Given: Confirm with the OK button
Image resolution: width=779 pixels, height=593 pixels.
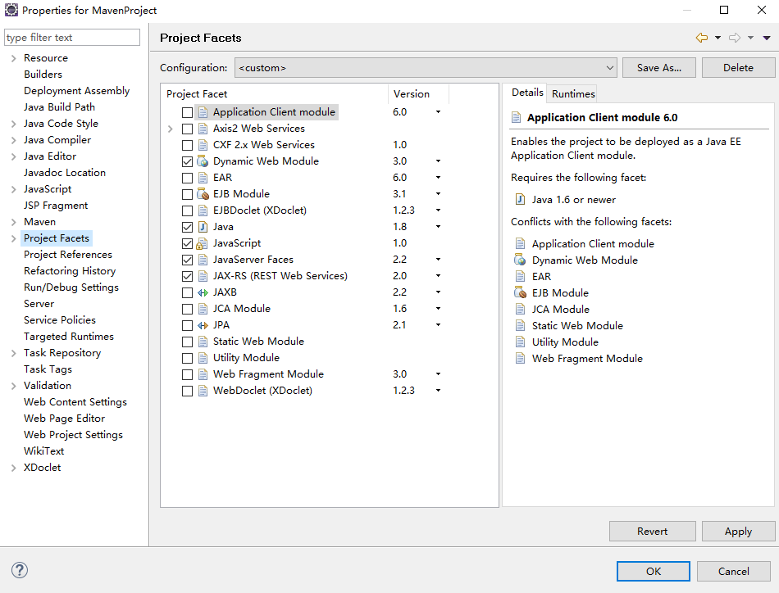Looking at the screenshot, I should tap(654, 571).
